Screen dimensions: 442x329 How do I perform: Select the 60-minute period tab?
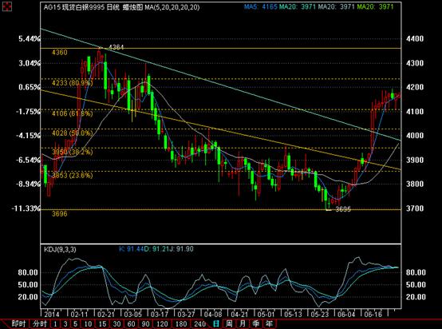[x=131, y=323]
